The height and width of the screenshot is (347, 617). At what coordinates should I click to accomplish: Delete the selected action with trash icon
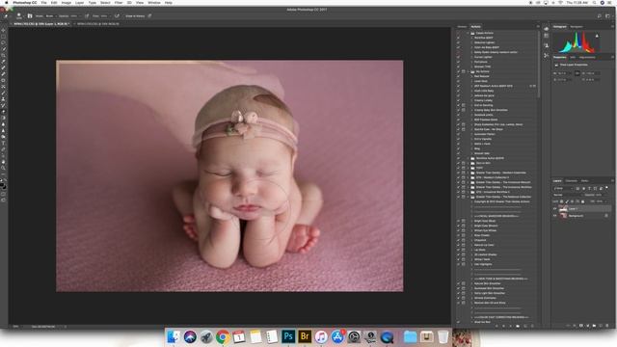[532, 326]
